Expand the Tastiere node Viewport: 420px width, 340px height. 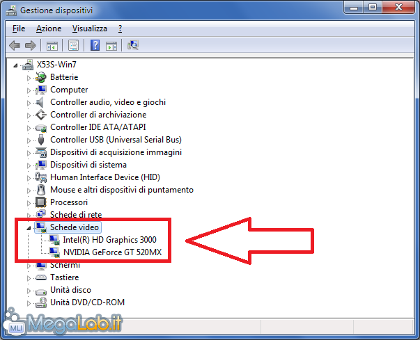29,278
